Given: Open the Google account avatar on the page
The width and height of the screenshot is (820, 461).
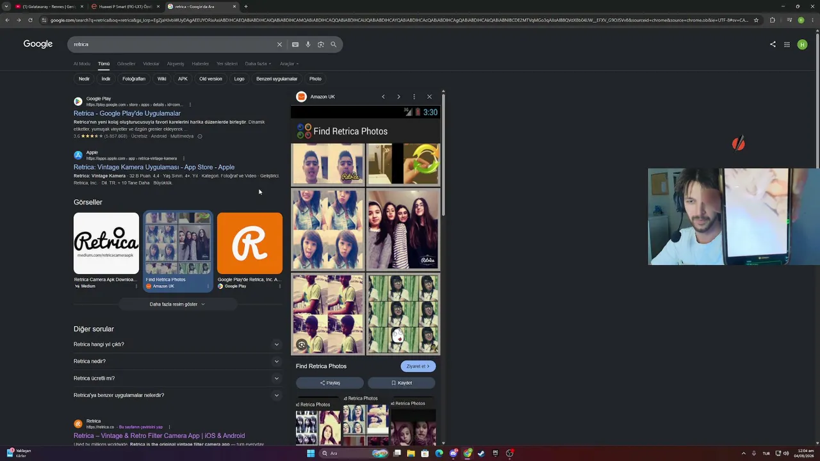Looking at the screenshot, I should [802, 44].
